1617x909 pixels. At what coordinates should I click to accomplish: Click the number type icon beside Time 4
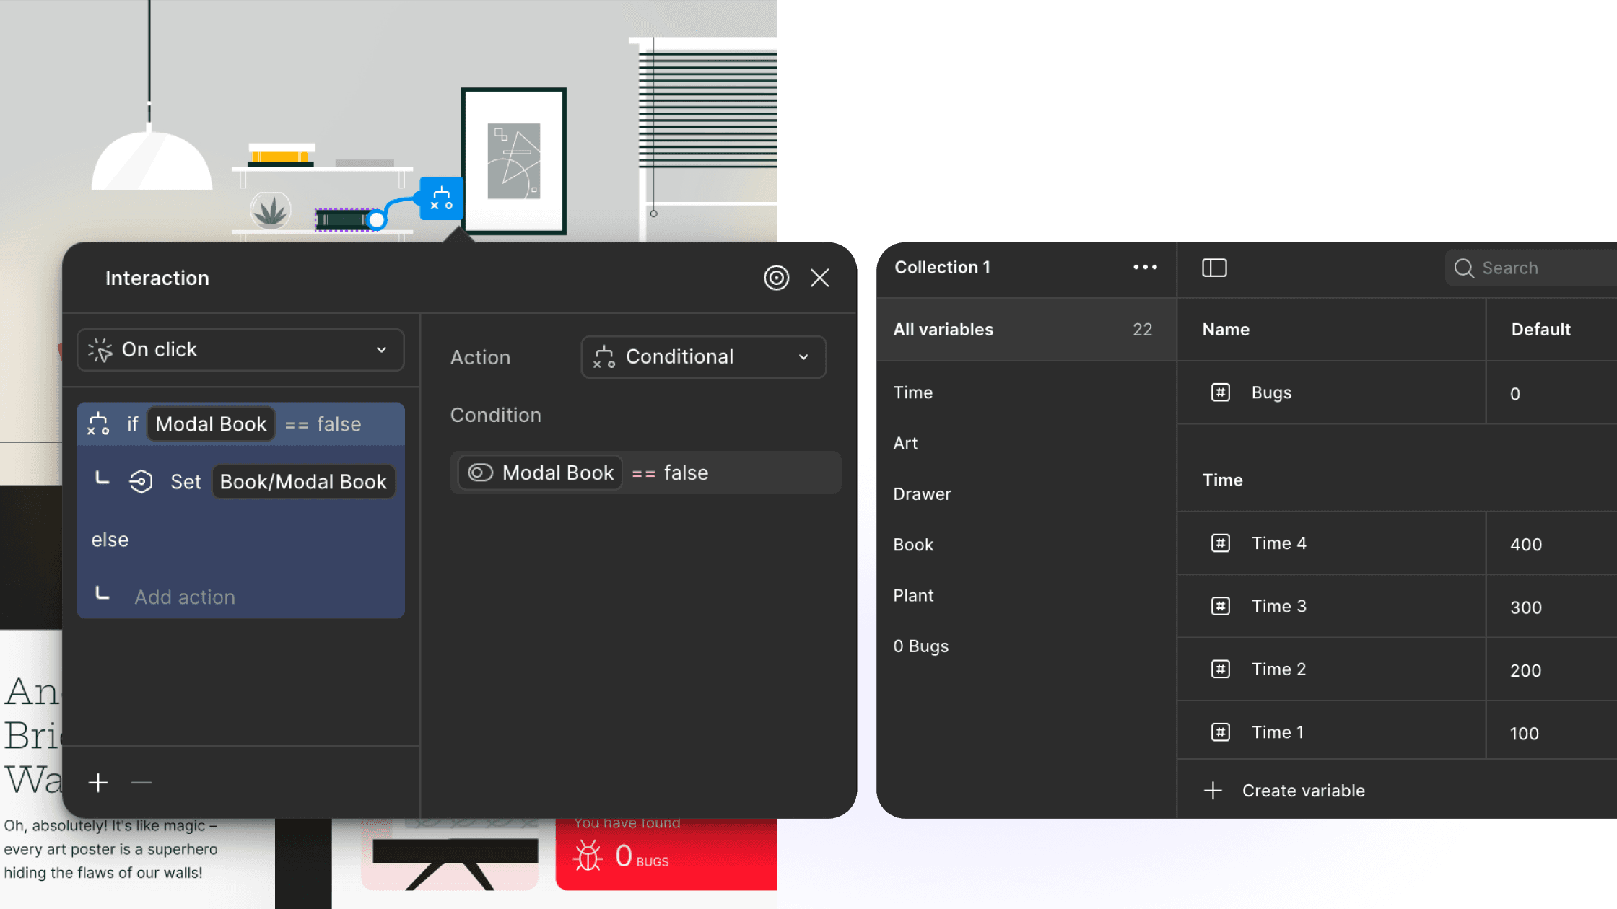(x=1220, y=543)
